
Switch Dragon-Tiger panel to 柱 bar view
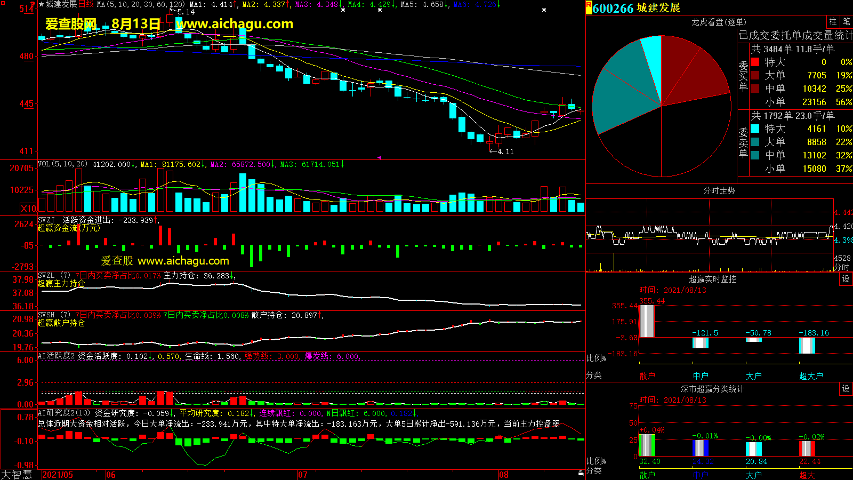click(833, 21)
